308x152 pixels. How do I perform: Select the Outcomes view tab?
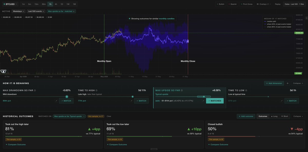pos(263,116)
